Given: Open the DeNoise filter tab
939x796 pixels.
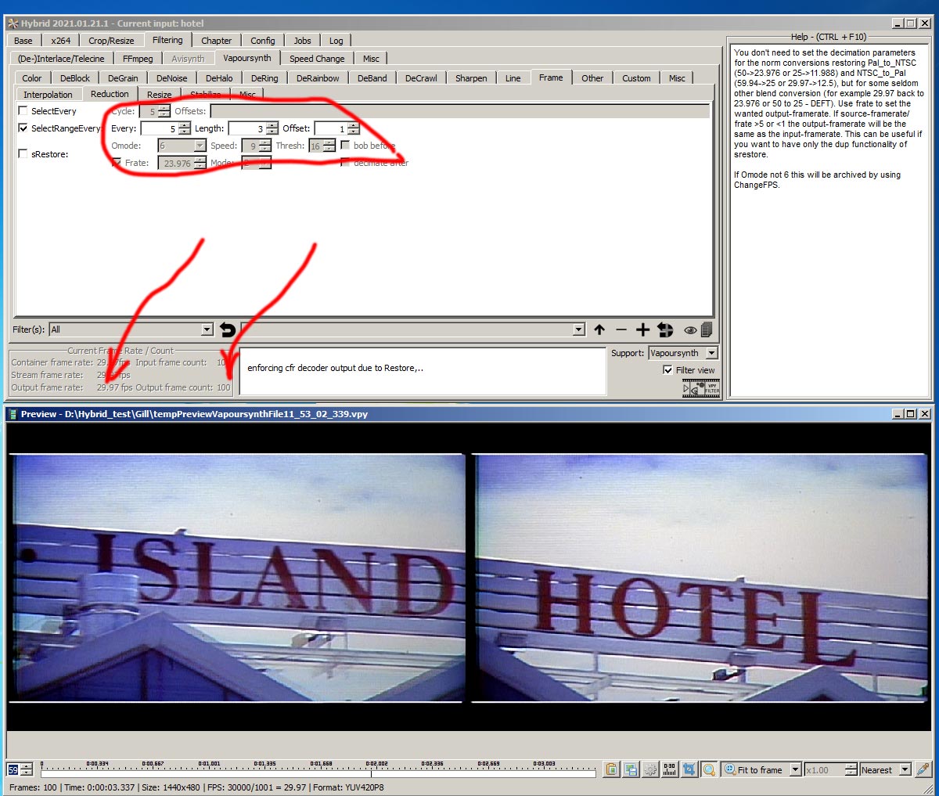Looking at the screenshot, I should pos(171,78).
